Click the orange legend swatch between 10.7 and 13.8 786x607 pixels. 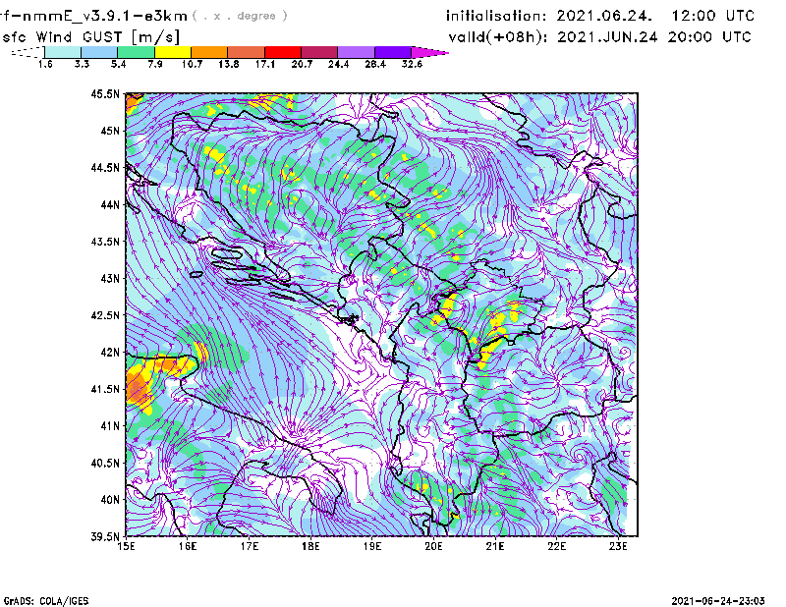point(209,52)
